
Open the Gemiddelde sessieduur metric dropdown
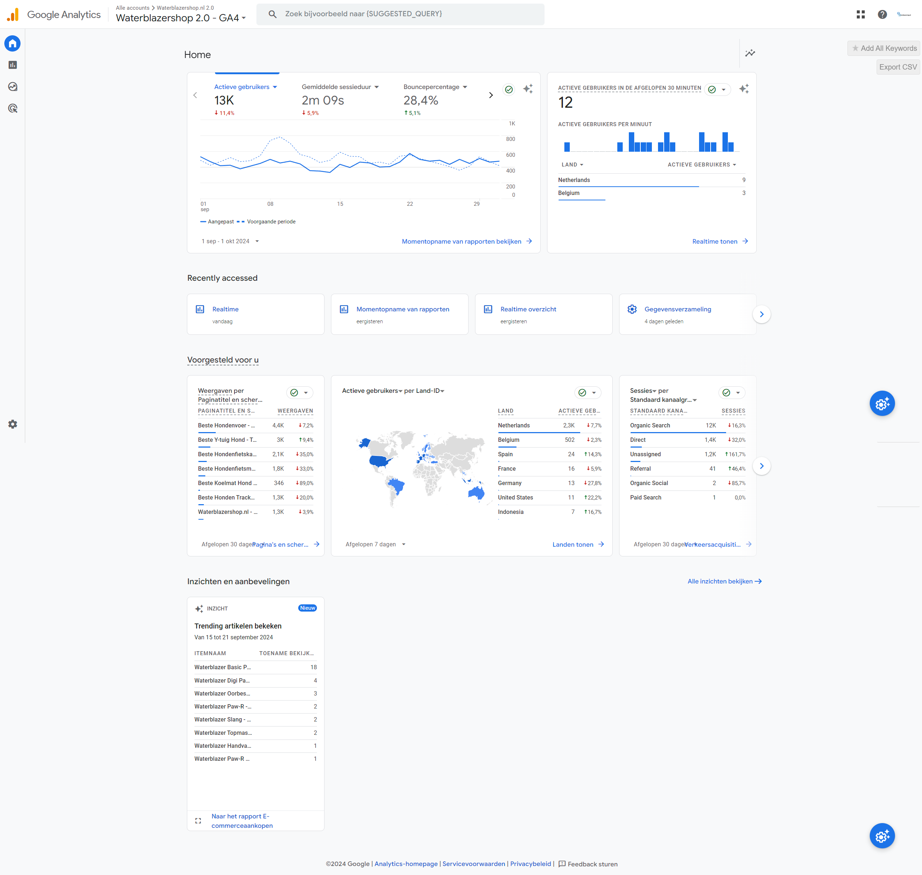340,87
